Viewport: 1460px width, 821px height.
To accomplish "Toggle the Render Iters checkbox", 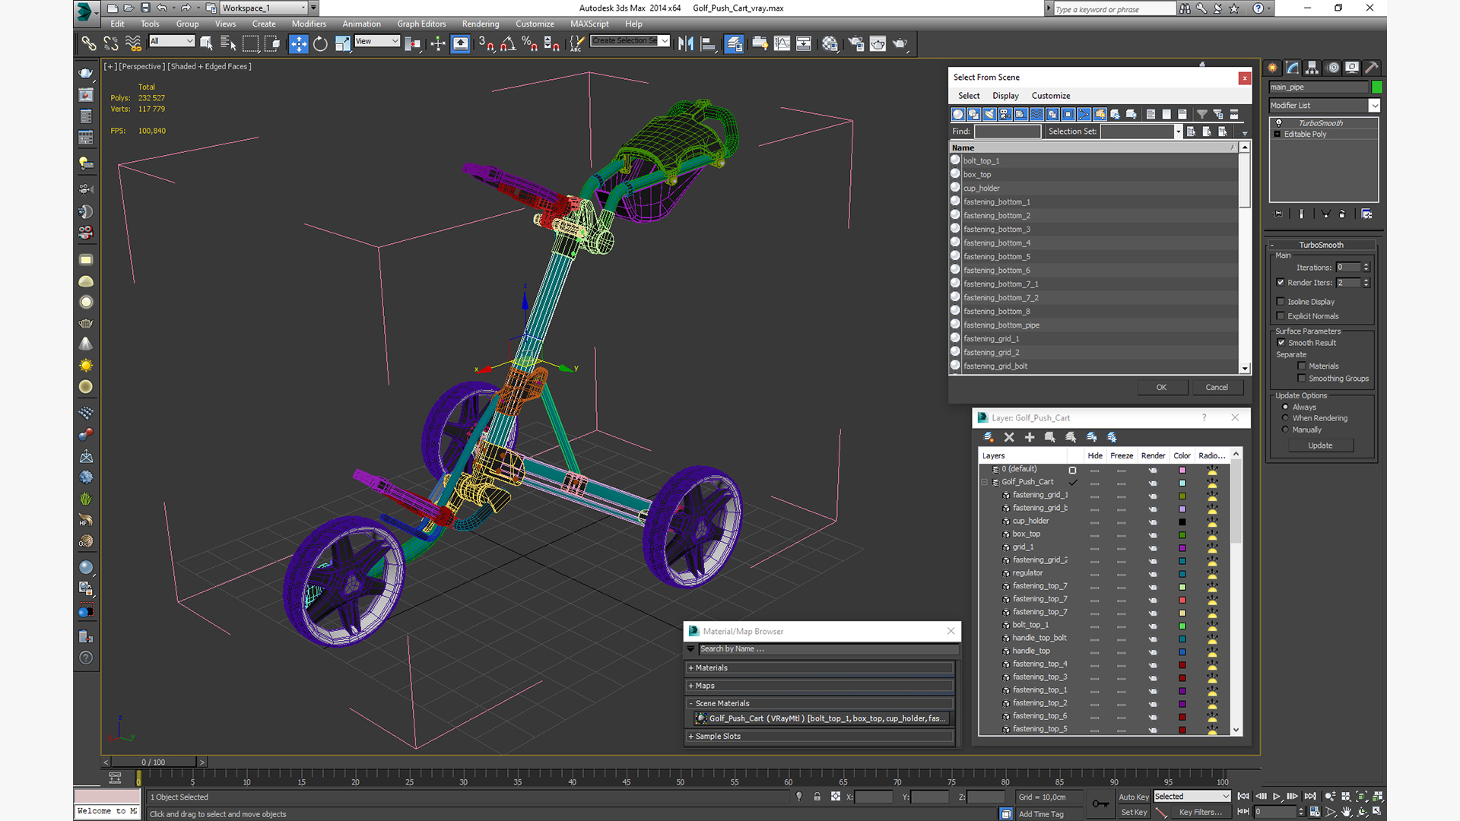I will [x=1281, y=282].
